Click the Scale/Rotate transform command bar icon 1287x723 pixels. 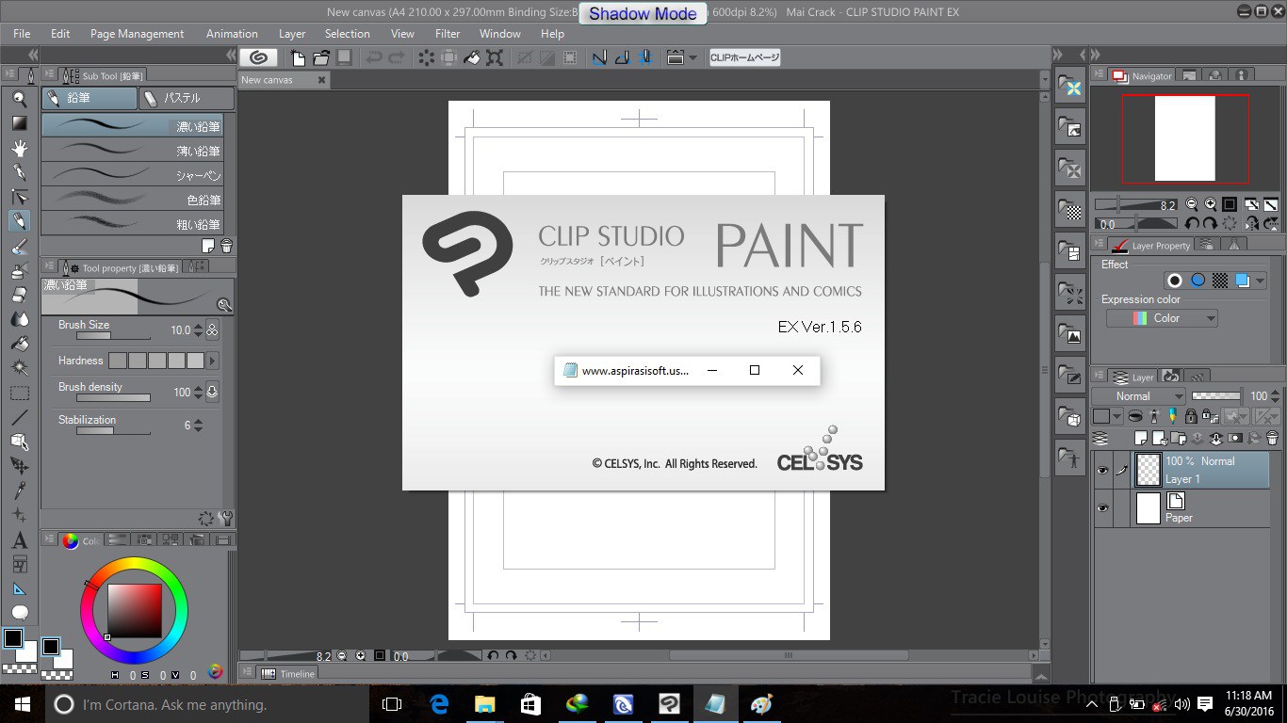(495, 57)
